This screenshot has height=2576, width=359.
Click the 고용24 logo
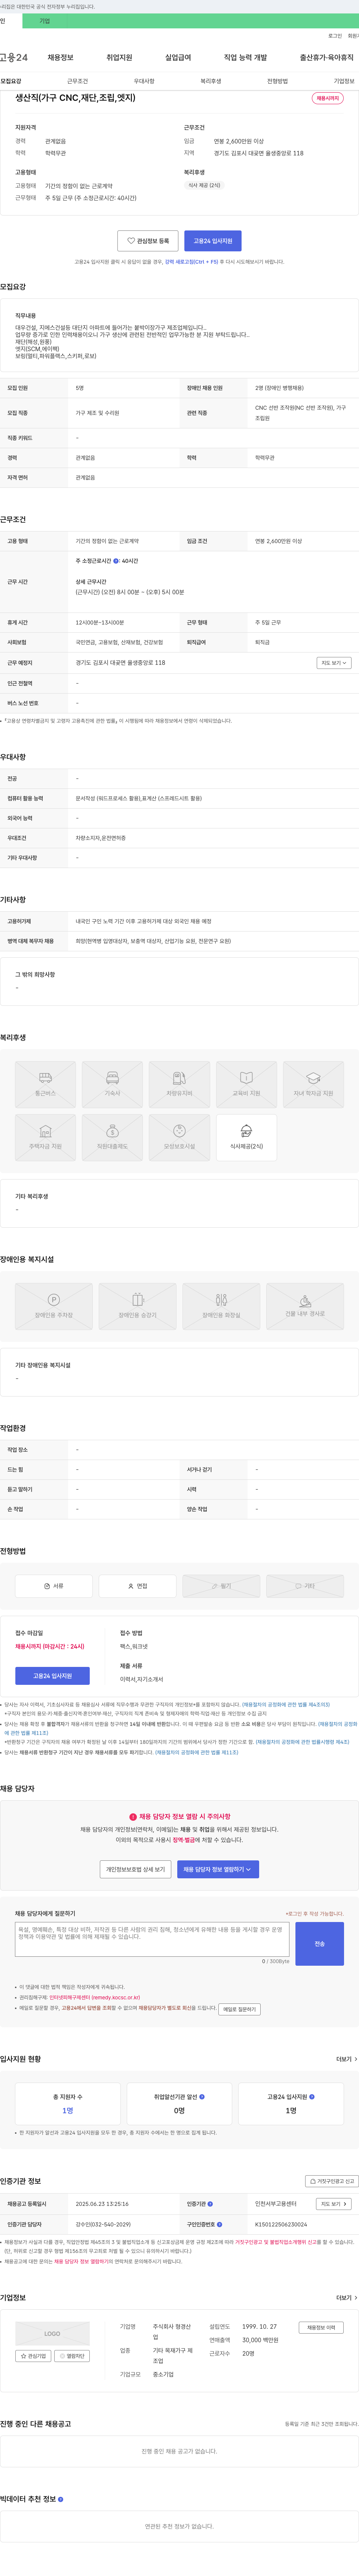pos(14,58)
